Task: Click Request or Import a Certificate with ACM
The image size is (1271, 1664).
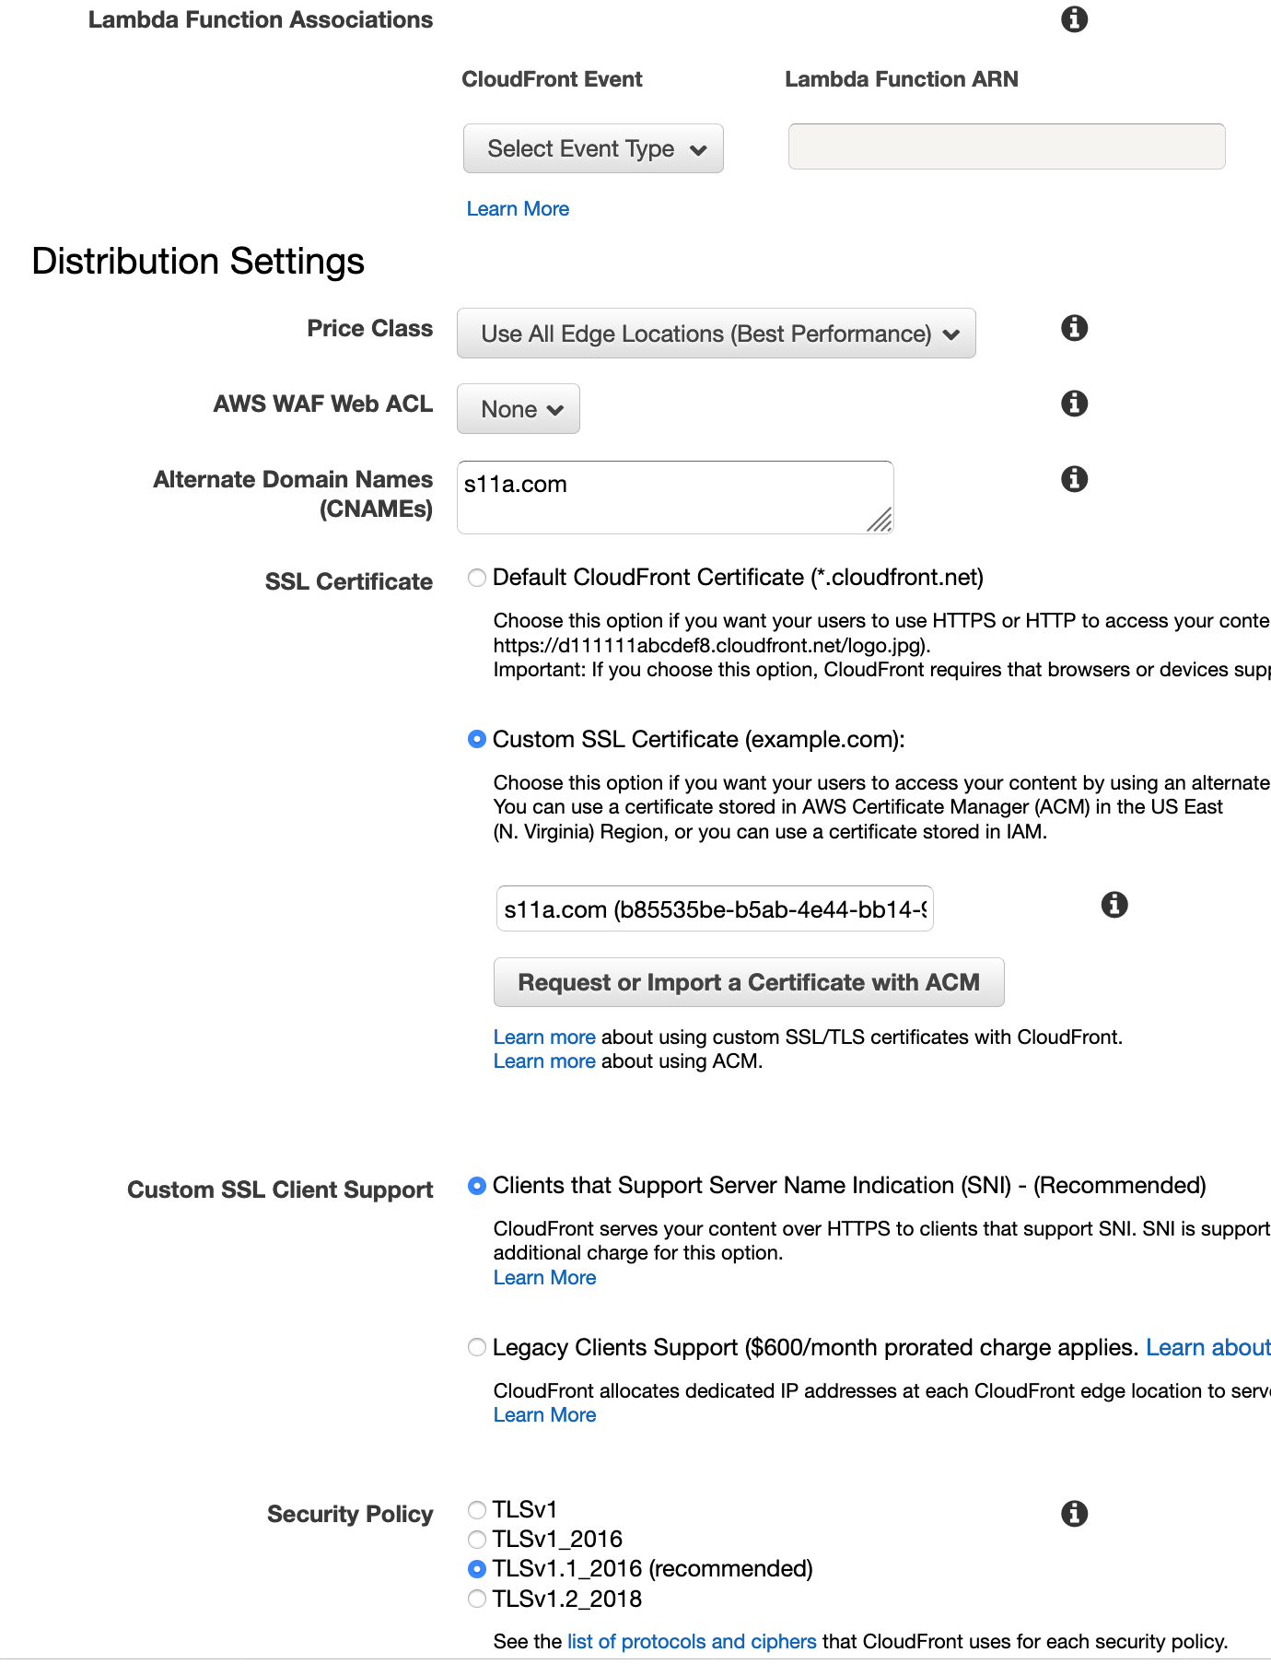Action: click(x=749, y=982)
